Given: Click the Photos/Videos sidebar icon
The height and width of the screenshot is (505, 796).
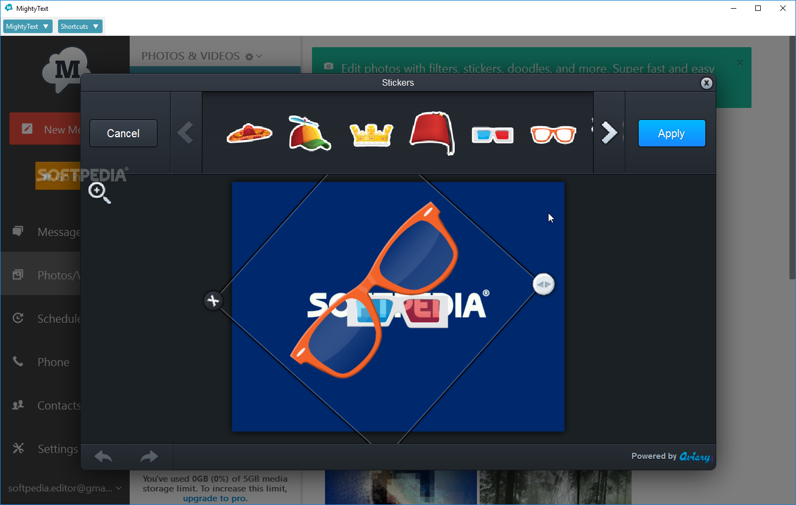Looking at the screenshot, I should [x=18, y=275].
